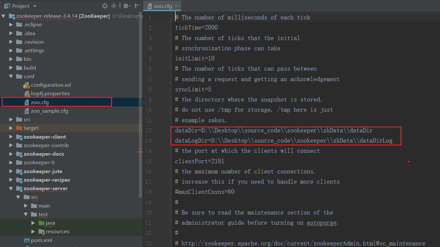Screen dimensions: 440x247
Task: Place cursor on initLimit=10 line
Action: click(x=195, y=58)
